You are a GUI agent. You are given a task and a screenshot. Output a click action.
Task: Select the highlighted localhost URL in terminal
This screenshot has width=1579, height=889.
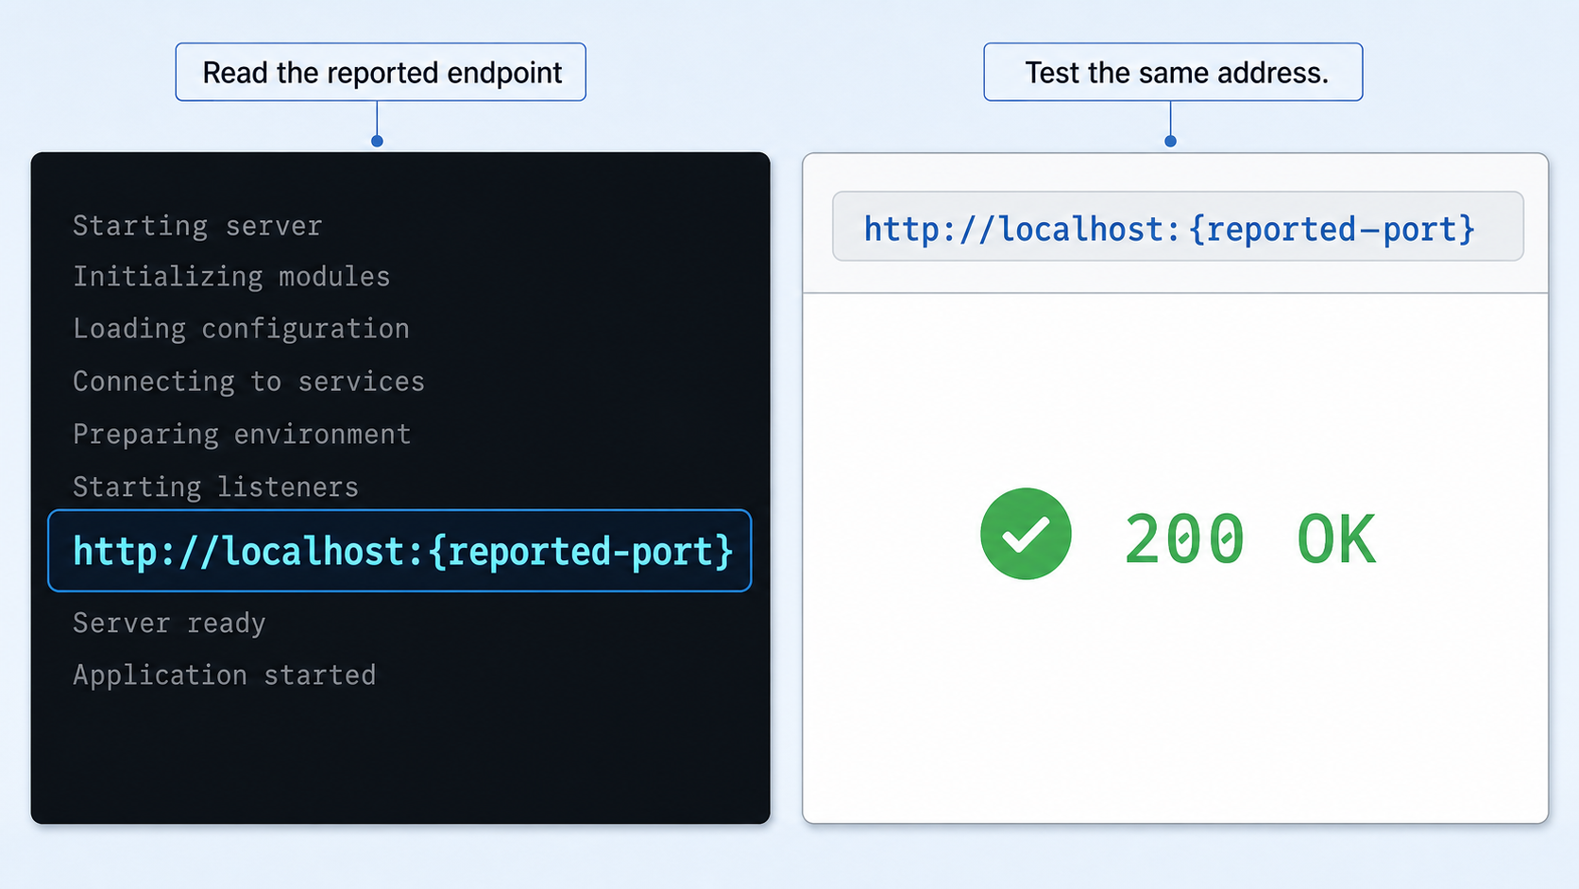(x=399, y=551)
